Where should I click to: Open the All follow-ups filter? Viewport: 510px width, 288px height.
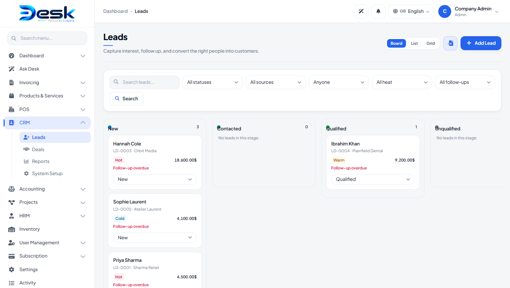(465, 82)
